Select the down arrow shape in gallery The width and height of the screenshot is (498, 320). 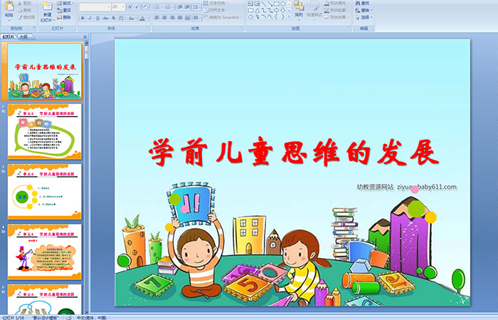click(282, 10)
